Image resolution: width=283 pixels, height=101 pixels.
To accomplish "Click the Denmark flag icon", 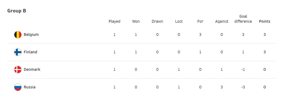I will click(x=18, y=70).
